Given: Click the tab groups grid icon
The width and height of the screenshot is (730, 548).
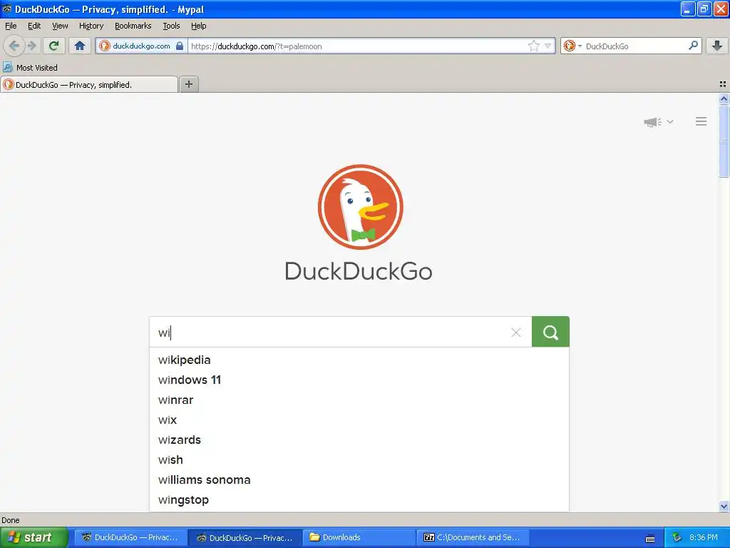Looking at the screenshot, I should tap(723, 84).
